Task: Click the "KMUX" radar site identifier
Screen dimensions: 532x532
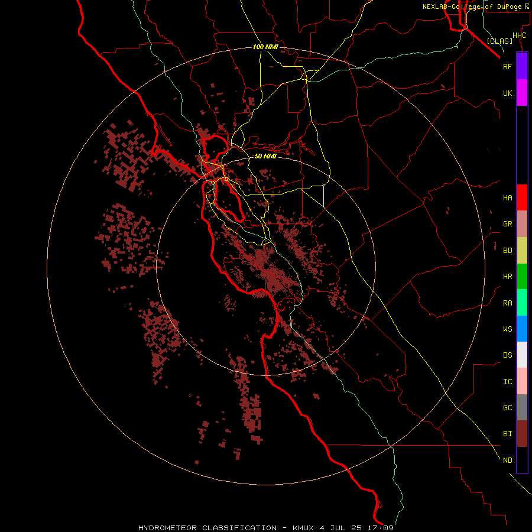Action: tap(303, 528)
